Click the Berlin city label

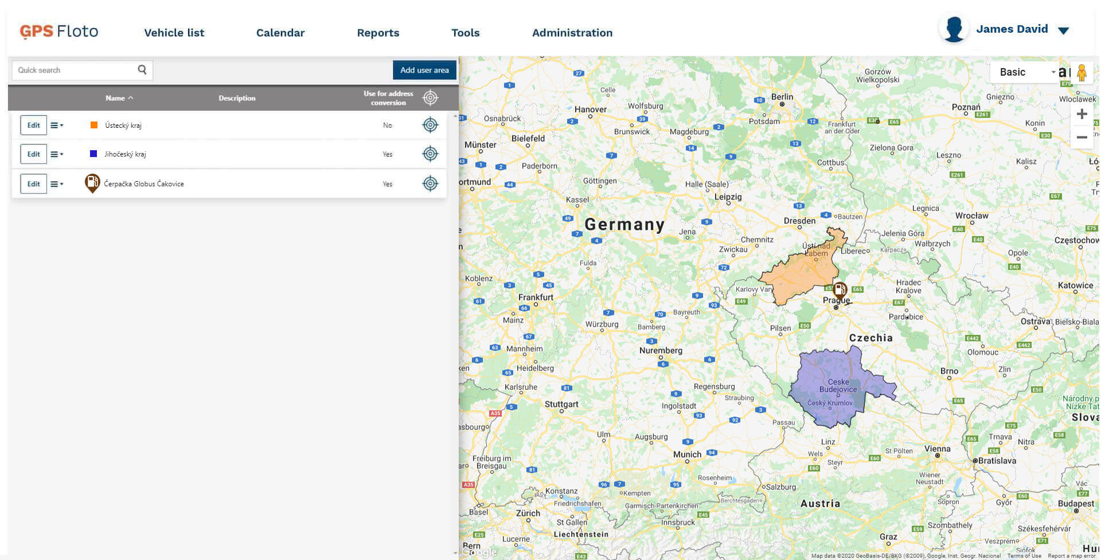(x=782, y=97)
